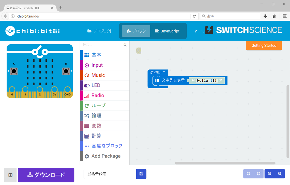Click the block search field
The image size is (290, 185).
point(102,45)
